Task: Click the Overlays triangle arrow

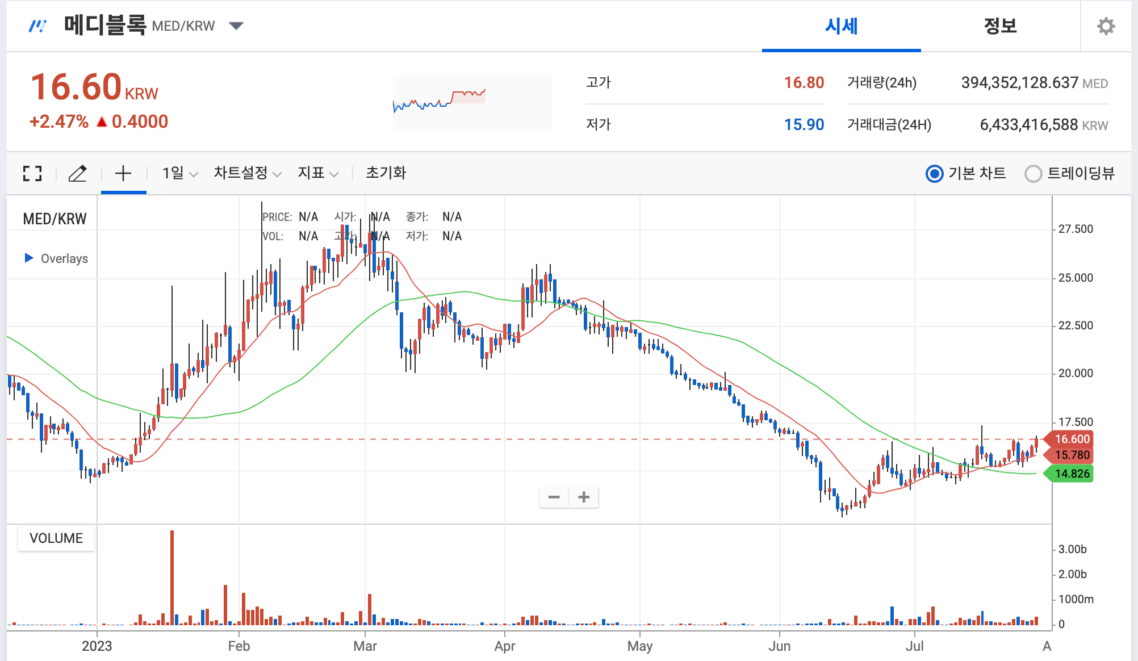Action: (x=29, y=258)
